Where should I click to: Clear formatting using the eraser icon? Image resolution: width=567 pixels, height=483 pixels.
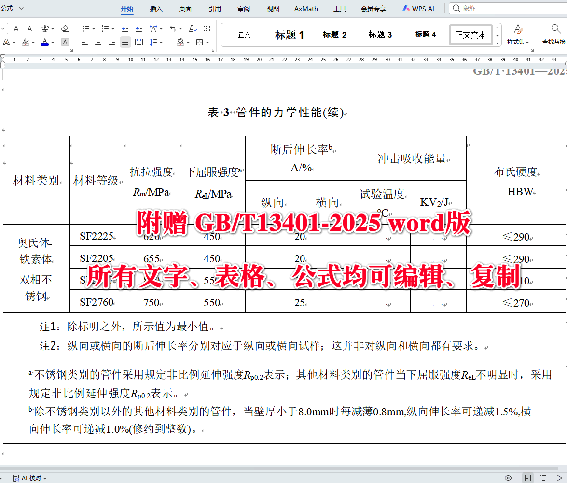pos(65,28)
